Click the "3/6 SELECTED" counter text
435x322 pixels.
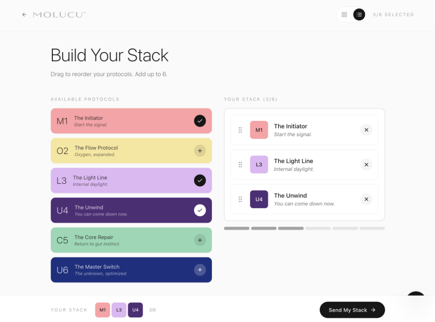click(393, 15)
